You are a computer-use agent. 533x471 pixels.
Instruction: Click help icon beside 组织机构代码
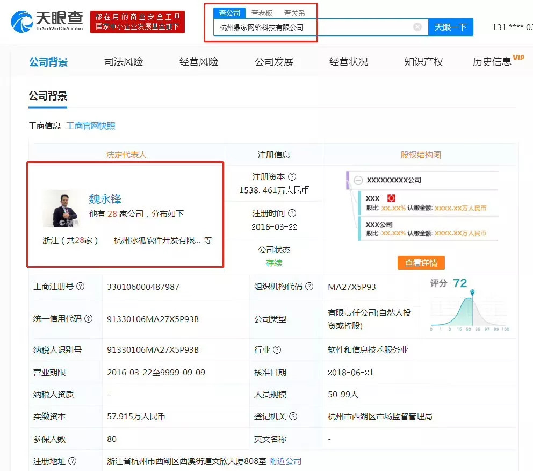(x=309, y=287)
